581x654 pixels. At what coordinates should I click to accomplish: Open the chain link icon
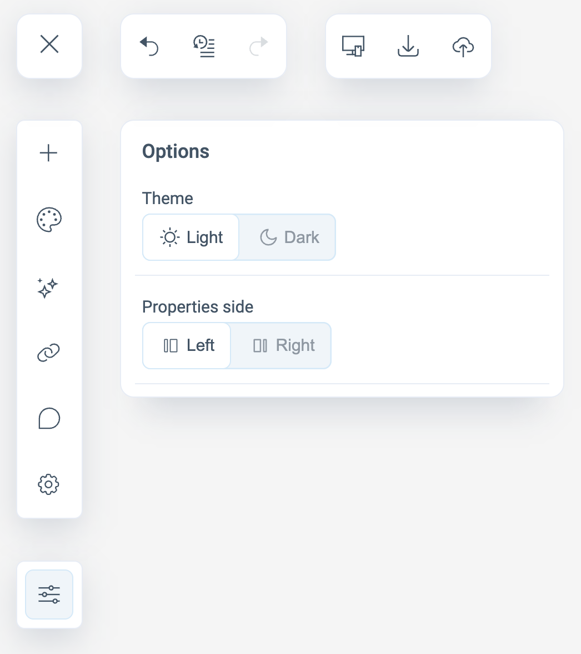point(49,353)
